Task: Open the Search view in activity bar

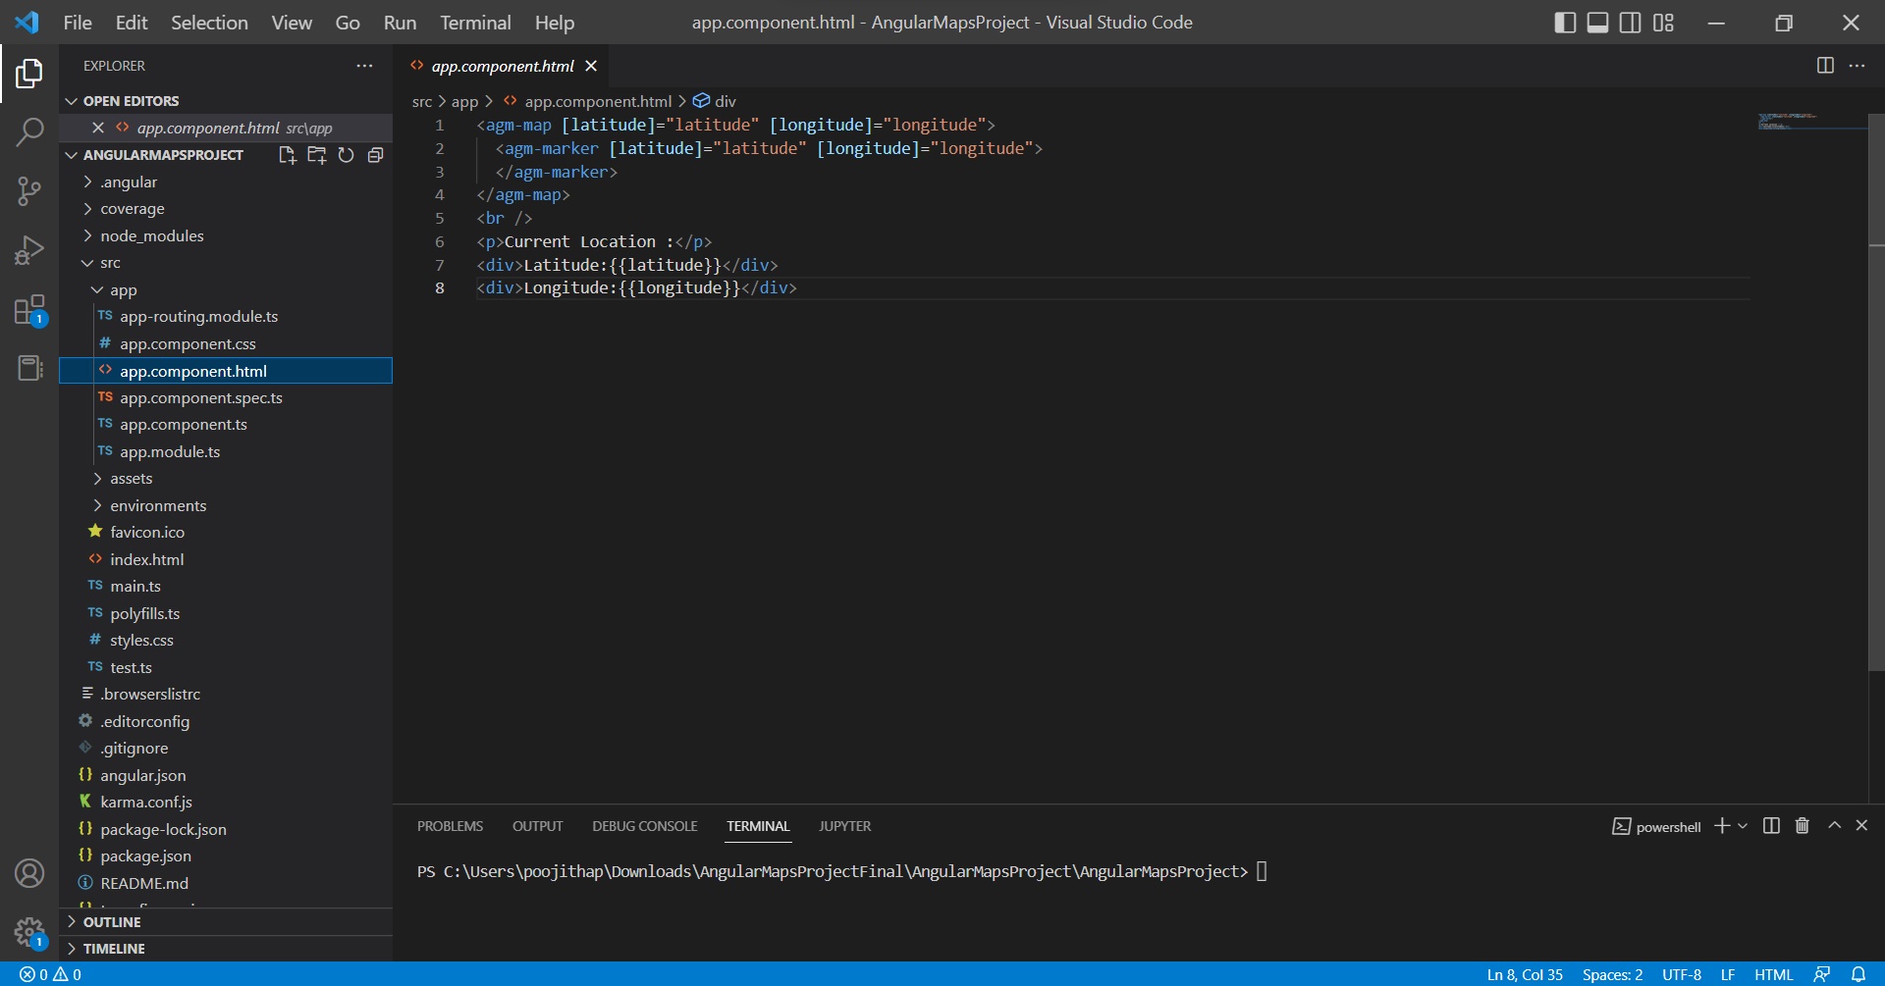Action: click(29, 131)
